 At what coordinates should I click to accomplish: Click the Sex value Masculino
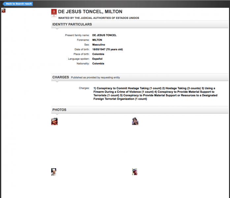coord(99,45)
